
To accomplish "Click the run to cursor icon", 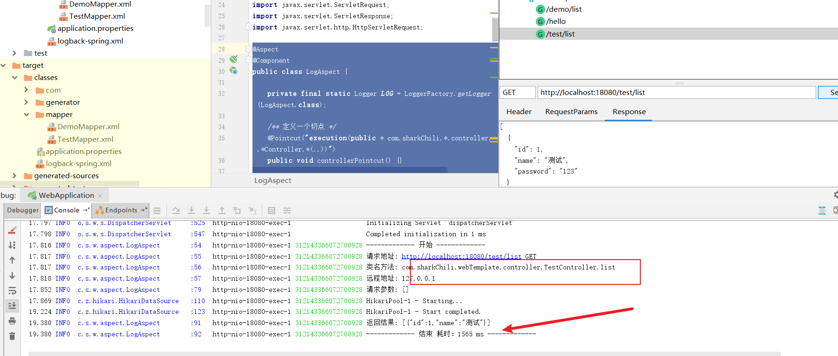I will tap(253, 211).
